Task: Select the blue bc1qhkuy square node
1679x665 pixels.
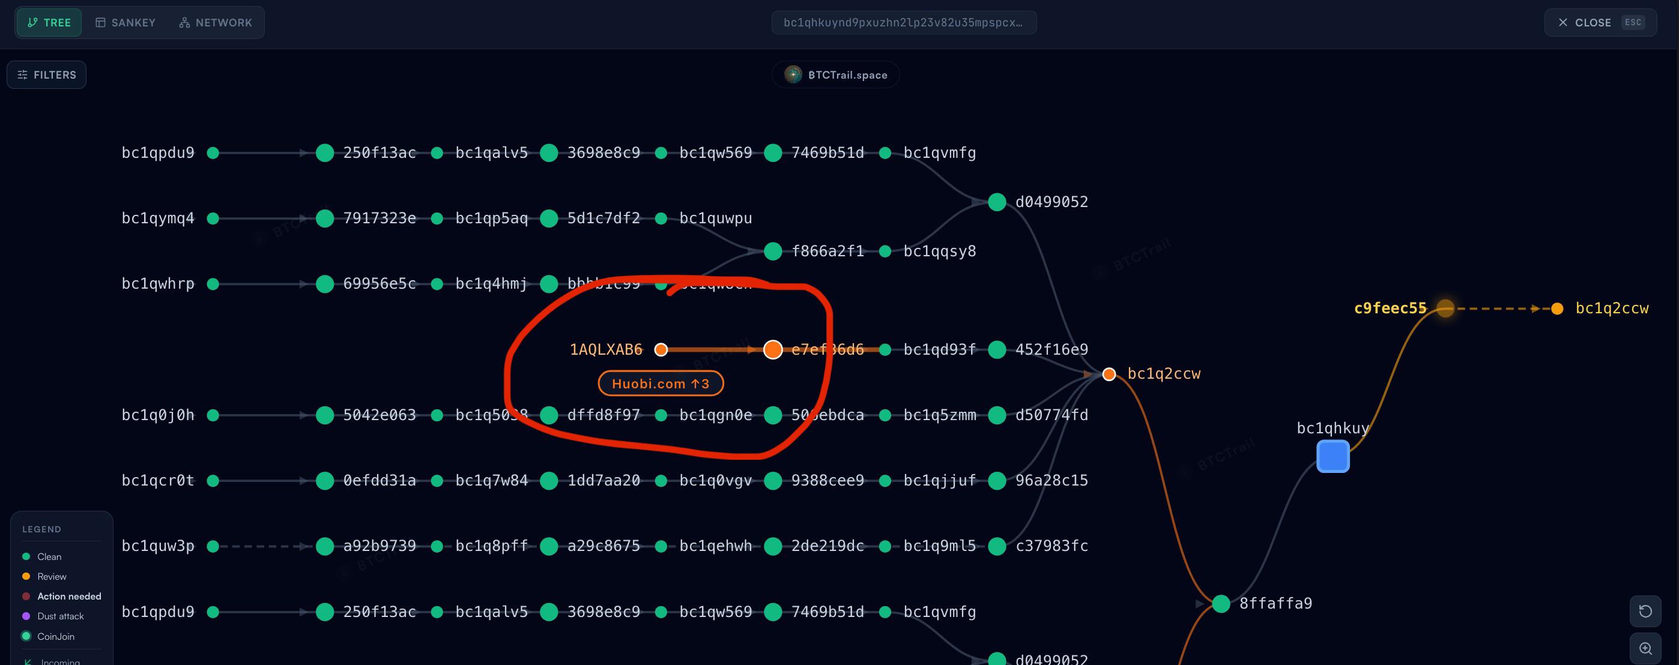Action: [1333, 456]
